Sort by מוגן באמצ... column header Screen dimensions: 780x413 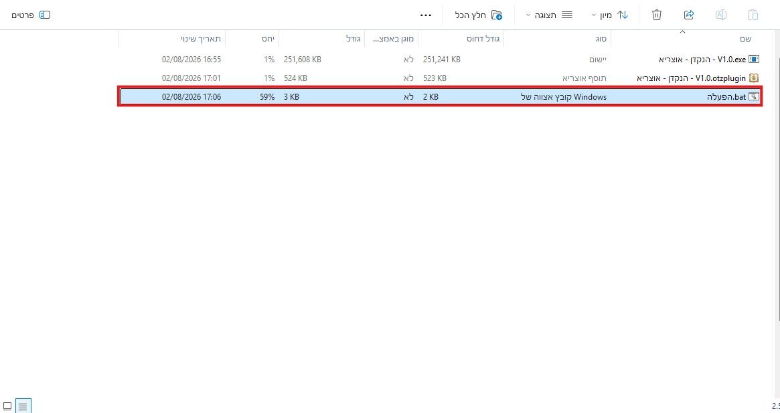pyautogui.click(x=392, y=38)
